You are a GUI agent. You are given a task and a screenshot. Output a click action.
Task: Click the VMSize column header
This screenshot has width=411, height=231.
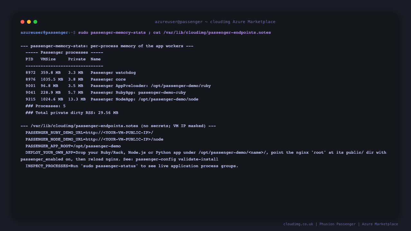48,59
